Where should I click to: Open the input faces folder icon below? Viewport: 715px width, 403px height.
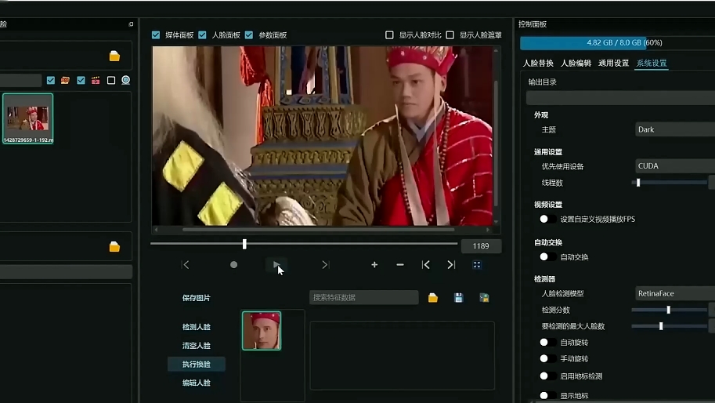point(114,247)
